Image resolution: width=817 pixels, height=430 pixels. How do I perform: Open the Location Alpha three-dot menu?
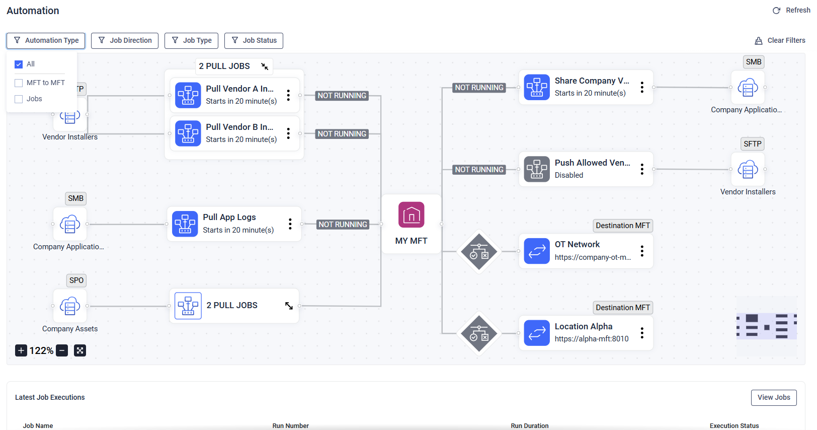(x=642, y=333)
